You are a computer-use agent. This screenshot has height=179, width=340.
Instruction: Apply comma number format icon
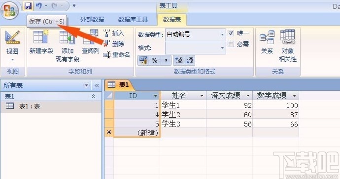[166, 60]
